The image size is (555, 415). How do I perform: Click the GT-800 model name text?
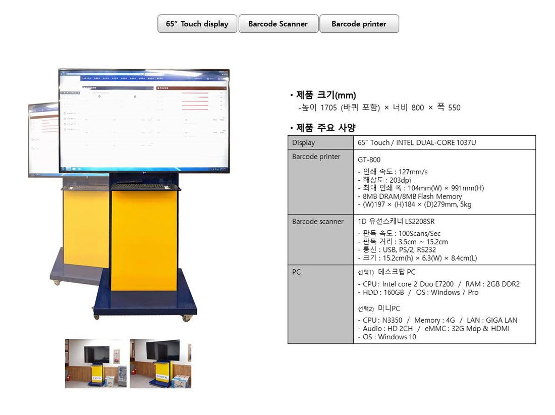369,160
